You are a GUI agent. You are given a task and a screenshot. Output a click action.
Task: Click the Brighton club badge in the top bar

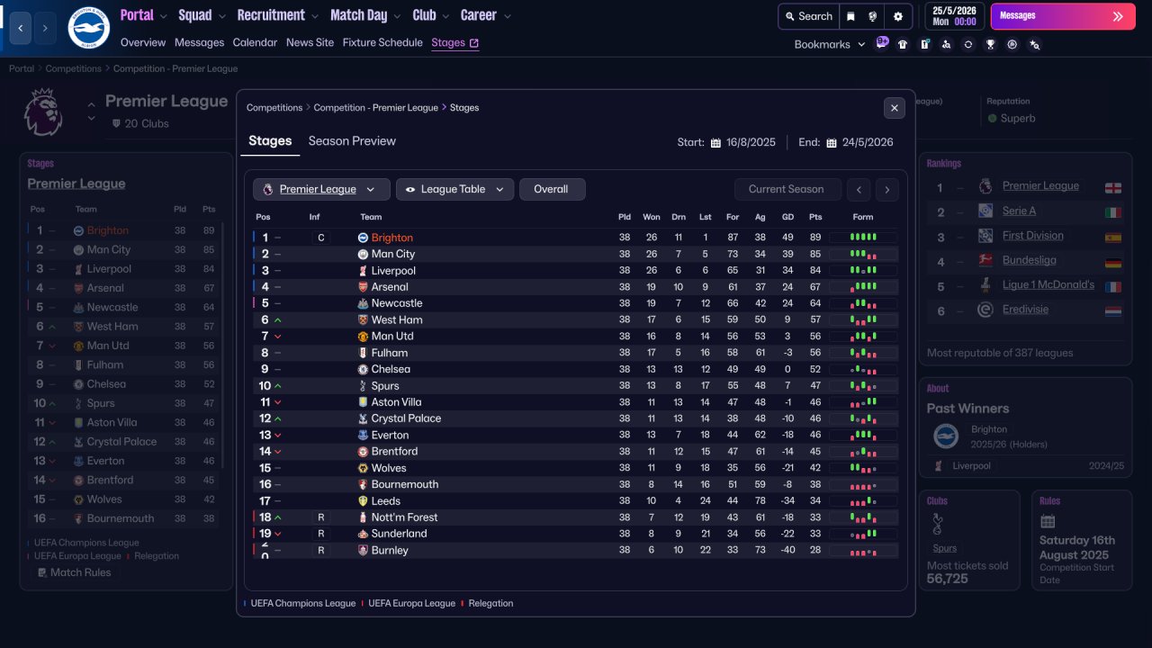point(88,28)
